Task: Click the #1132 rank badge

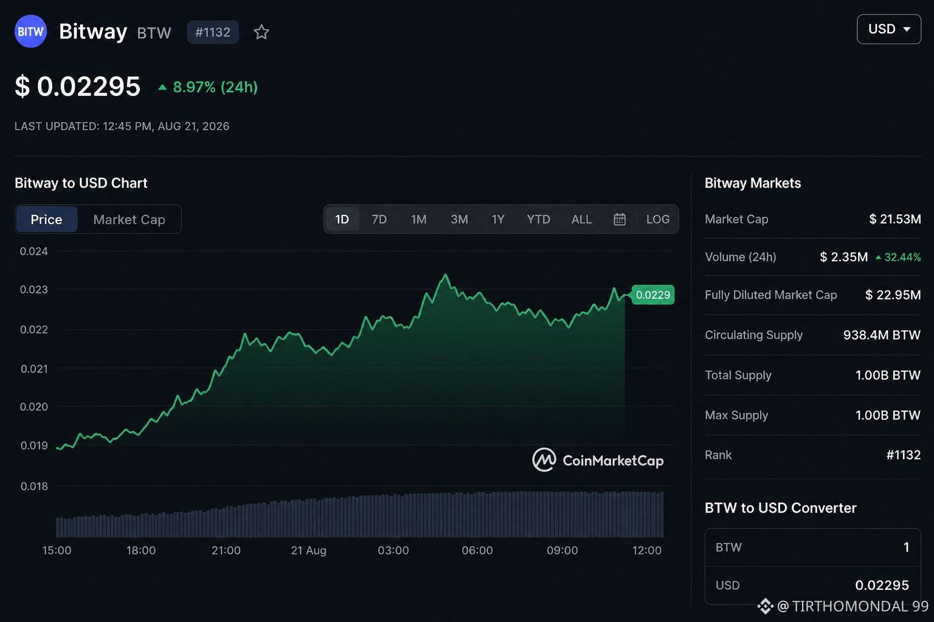Action: (x=213, y=32)
